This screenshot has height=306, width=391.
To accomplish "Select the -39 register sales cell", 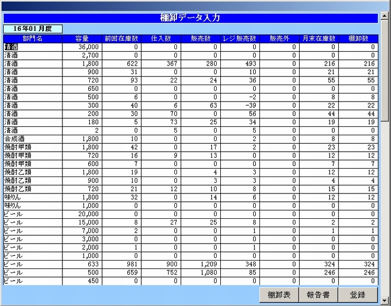I will click(240, 106).
